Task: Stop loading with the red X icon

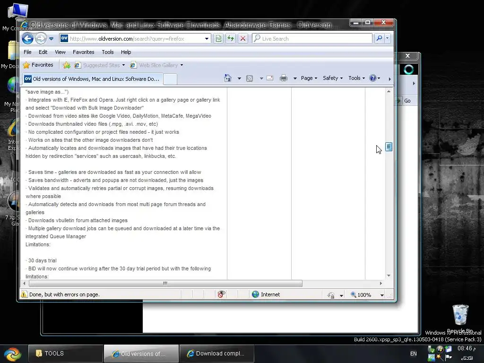Action: click(243, 39)
